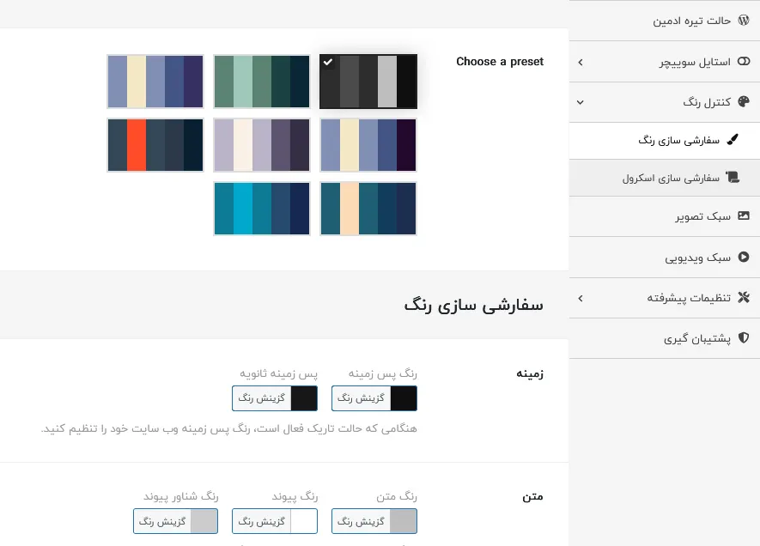Click گزینش رنگ button under رنگ پس زمینه

pos(361,398)
